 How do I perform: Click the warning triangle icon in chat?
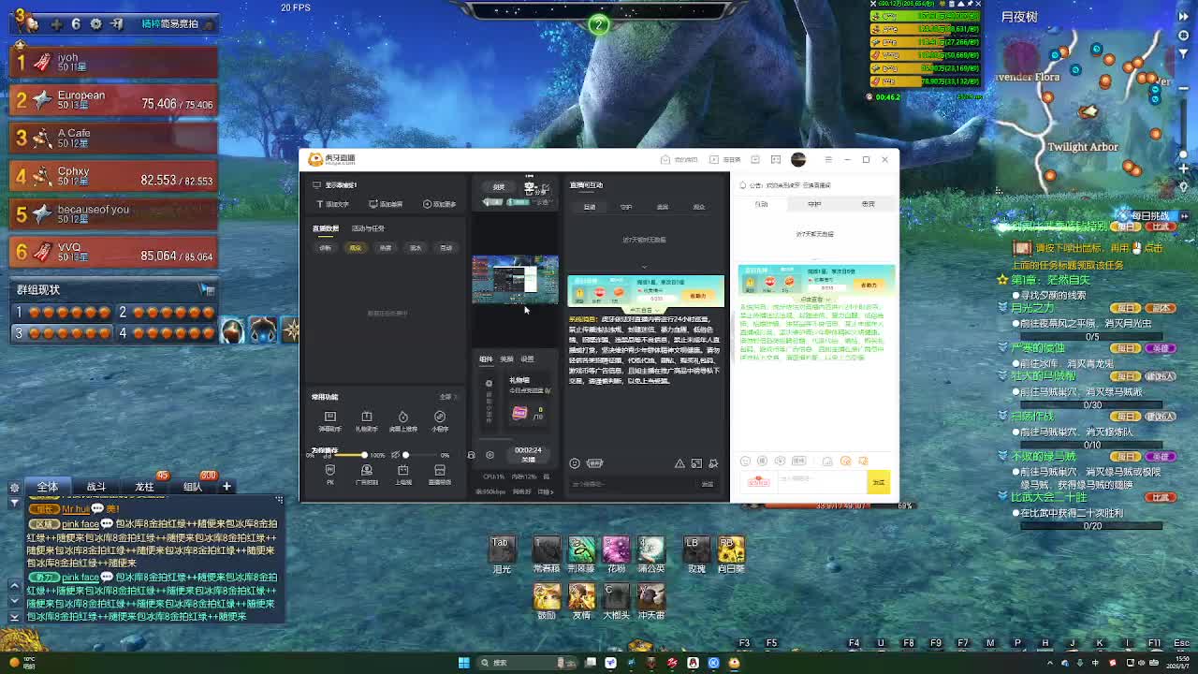pyautogui.click(x=679, y=463)
